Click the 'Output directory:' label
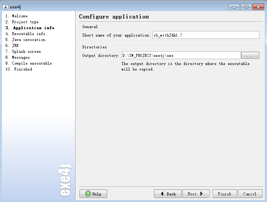Screen dimensions: 267x202 [x=101, y=55]
